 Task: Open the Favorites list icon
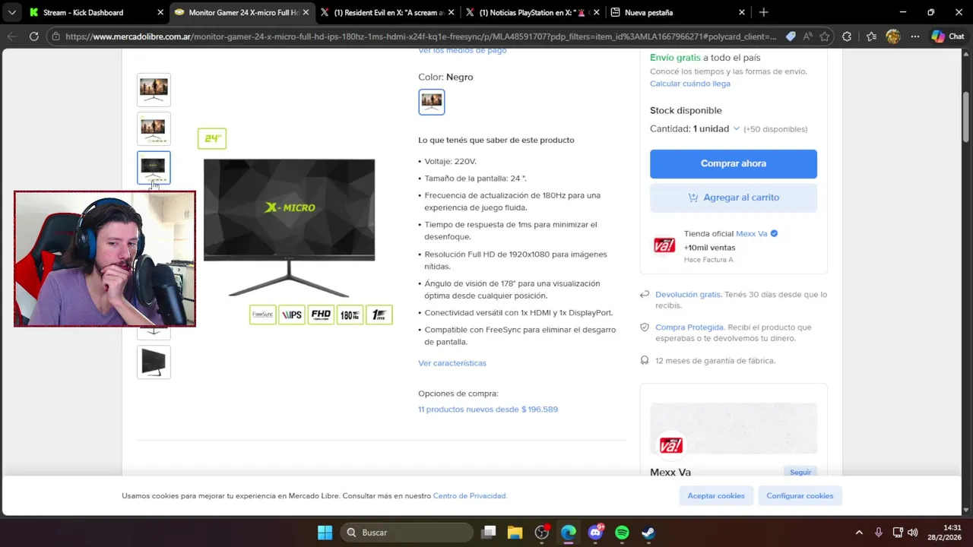[871, 36]
